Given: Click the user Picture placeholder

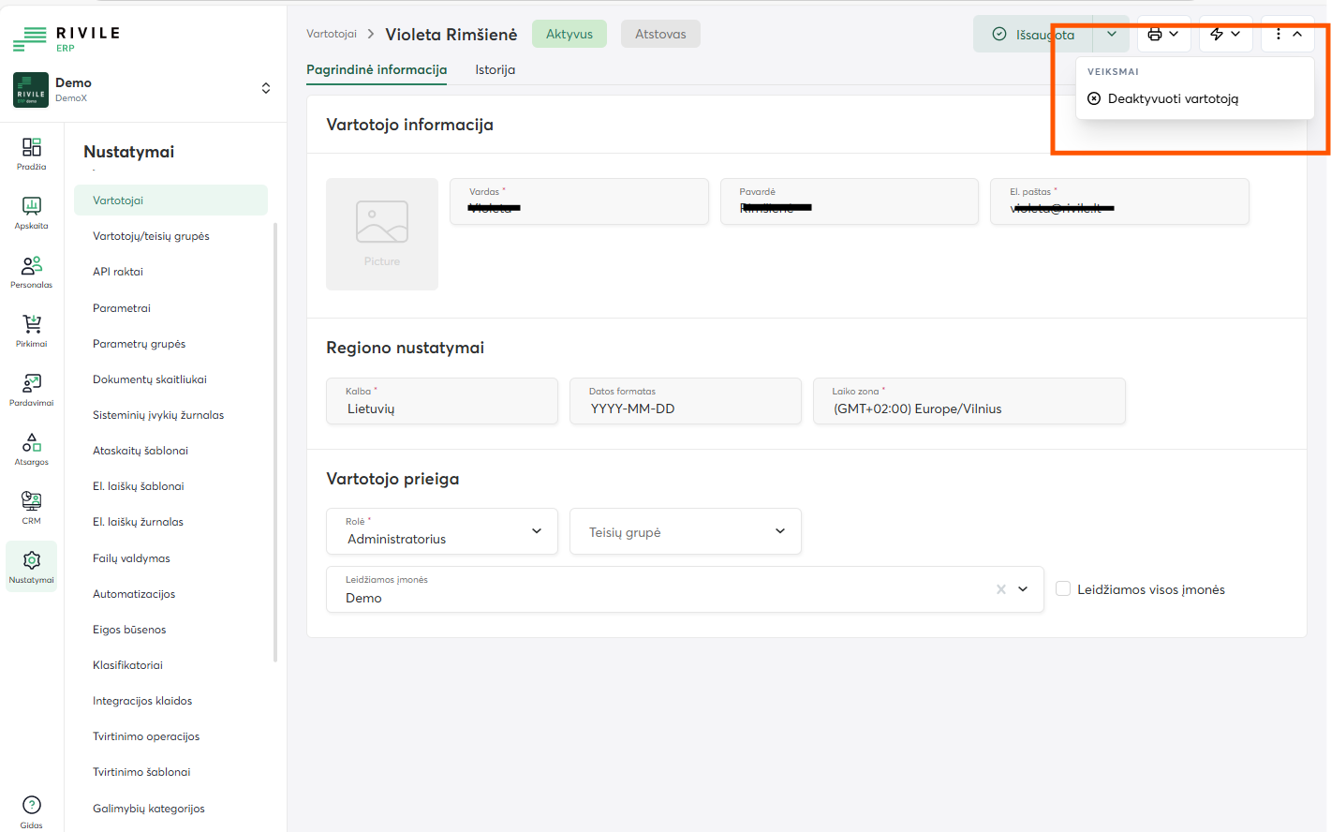Looking at the screenshot, I should [x=381, y=233].
